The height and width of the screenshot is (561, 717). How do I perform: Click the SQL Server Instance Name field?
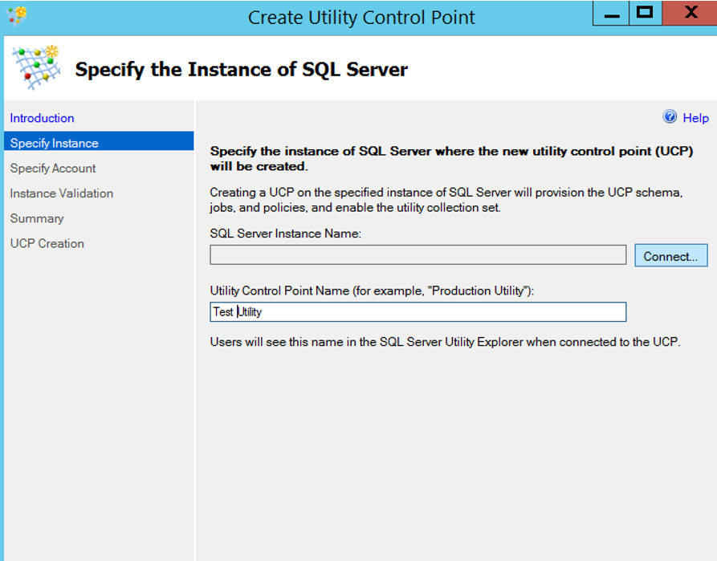[x=418, y=254]
